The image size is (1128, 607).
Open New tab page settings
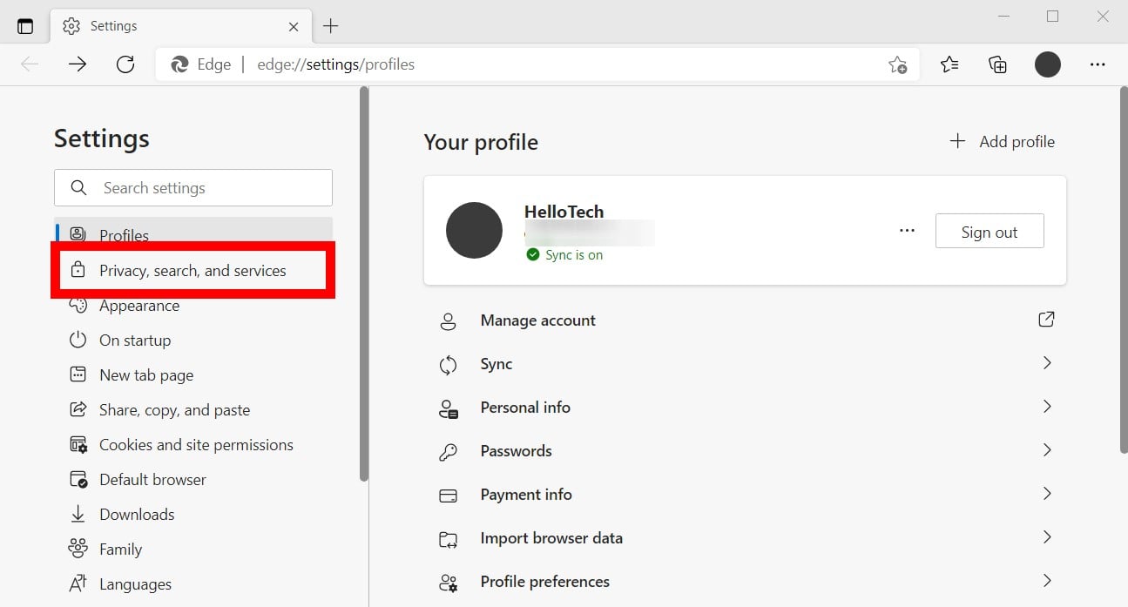(193, 375)
